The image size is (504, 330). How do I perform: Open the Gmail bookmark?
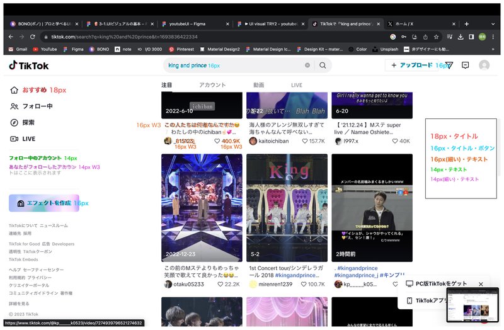18,49
